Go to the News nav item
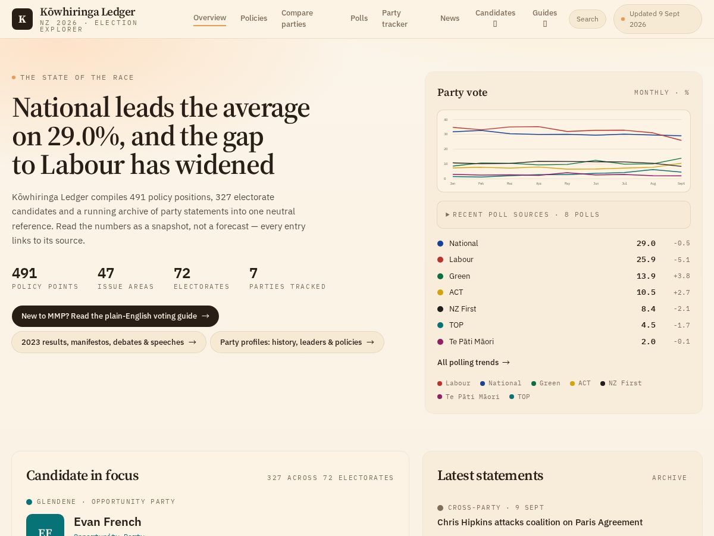The image size is (714, 536). (x=450, y=18)
